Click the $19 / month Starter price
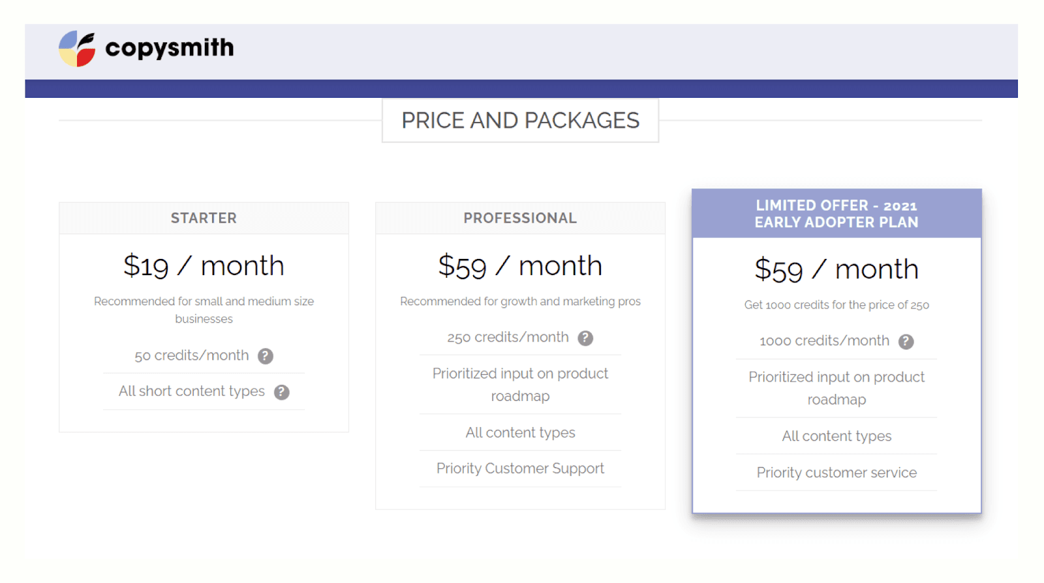 tap(204, 266)
